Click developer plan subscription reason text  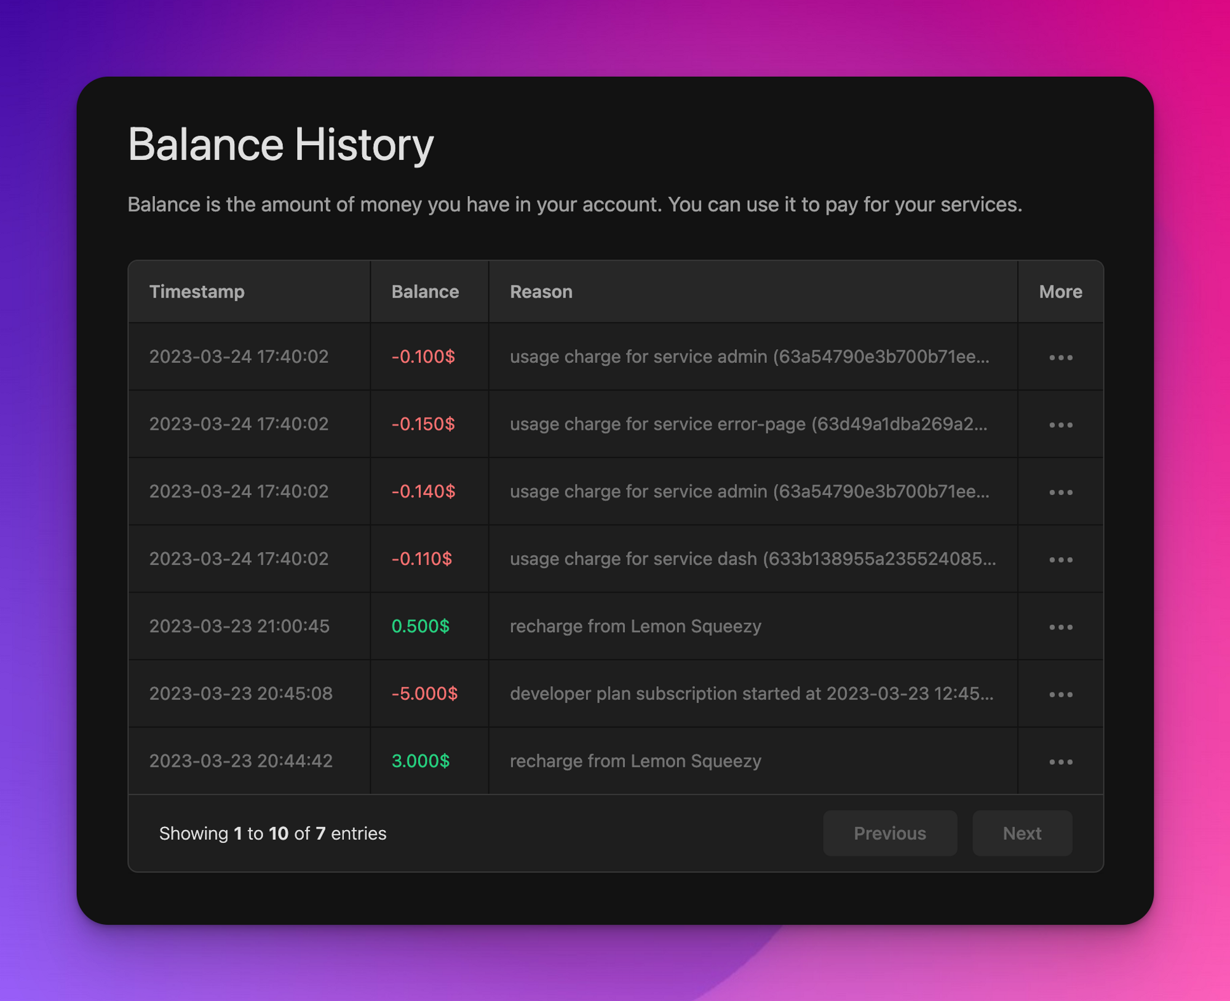pyautogui.click(x=751, y=694)
